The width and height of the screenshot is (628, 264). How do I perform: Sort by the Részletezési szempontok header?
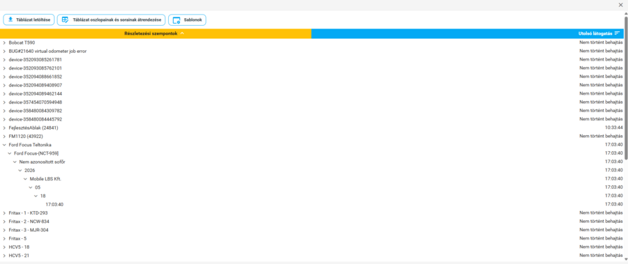156,33
